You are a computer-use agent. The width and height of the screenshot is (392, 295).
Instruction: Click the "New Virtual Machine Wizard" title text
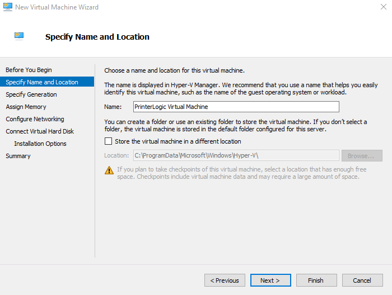[x=57, y=7]
